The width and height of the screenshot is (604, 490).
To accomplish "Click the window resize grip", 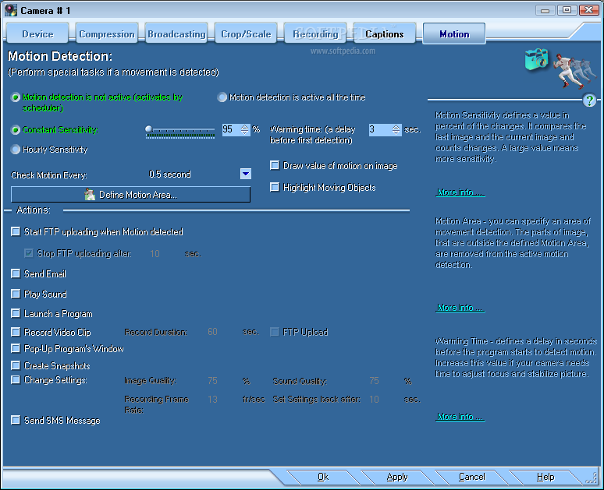I will 592,478.
